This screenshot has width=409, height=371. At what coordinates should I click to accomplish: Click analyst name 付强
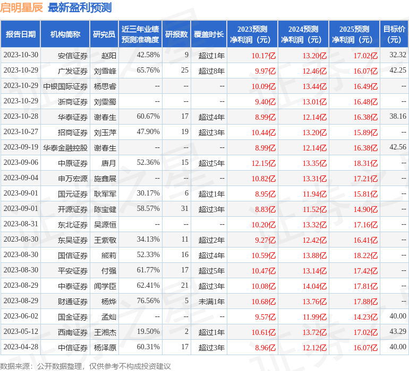pos(109,270)
